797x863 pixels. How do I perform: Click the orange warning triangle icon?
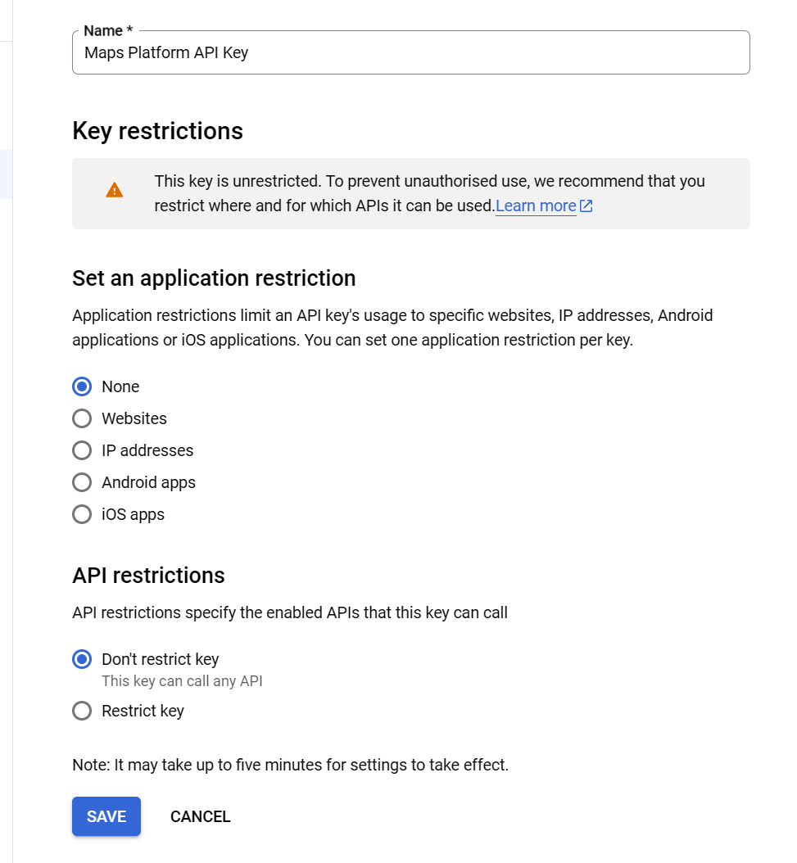tap(114, 190)
